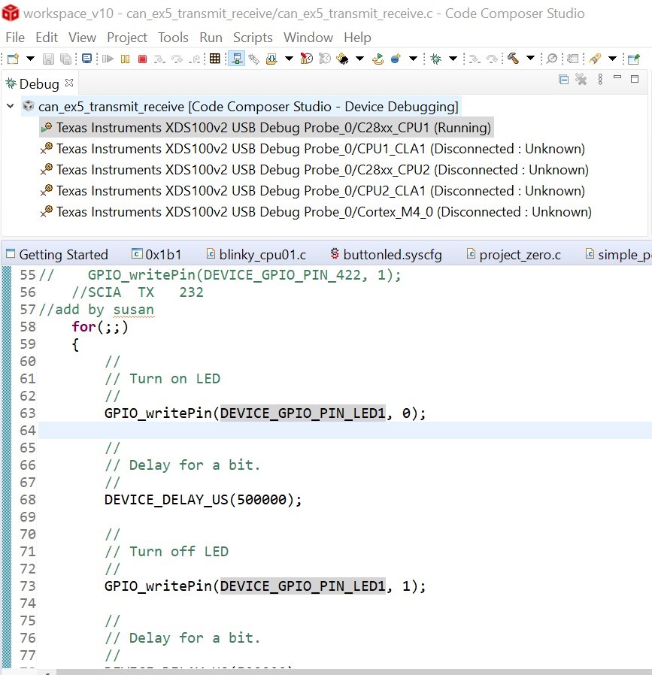652x675 pixels.
Task: Close the Debug view tab
Action: pyautogui.click(x=69, y=83)
